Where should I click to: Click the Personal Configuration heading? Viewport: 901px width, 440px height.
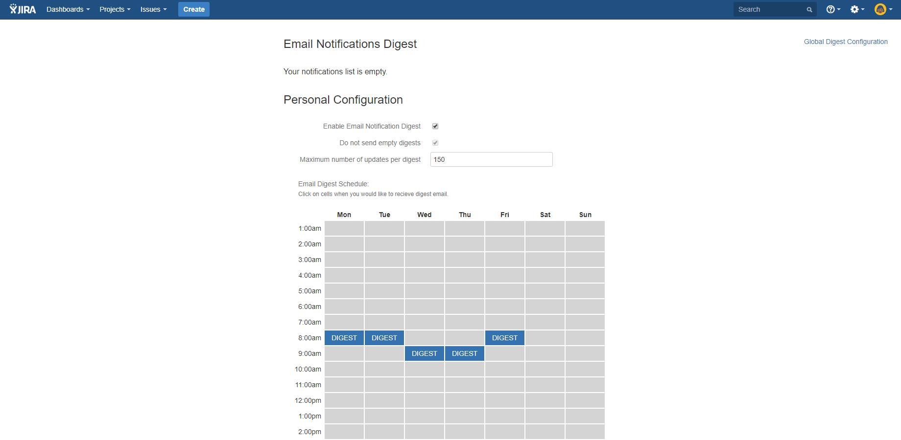(x=343, y=100)
